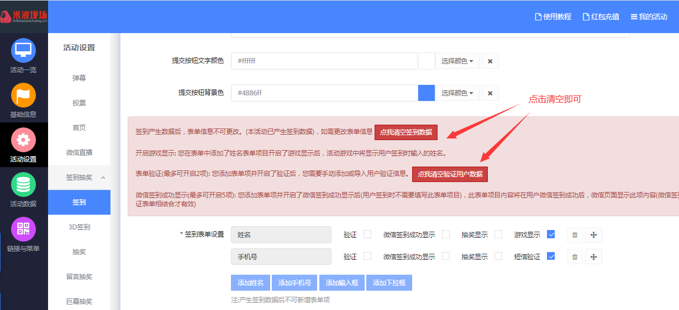Image resolution: width=679 pixels, height=310 pixels.
Task: Click the 基础信息 flag icon
Action: (x=23, y=95)
